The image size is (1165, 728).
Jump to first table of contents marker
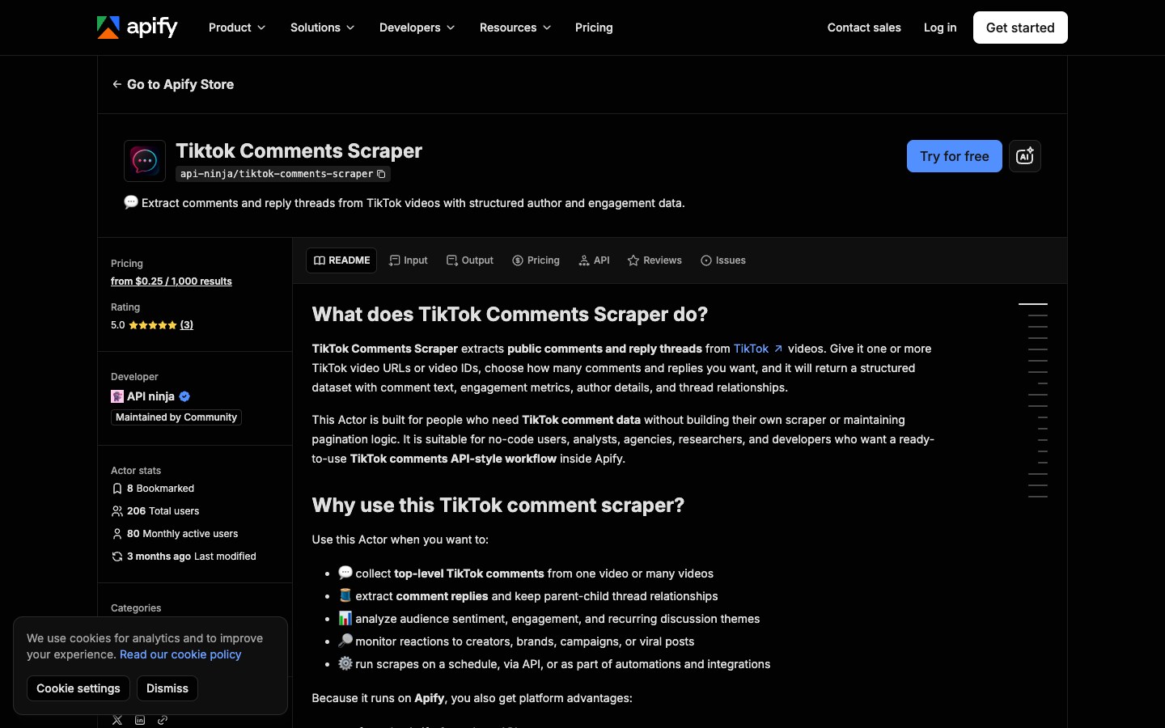[1033, 304]
